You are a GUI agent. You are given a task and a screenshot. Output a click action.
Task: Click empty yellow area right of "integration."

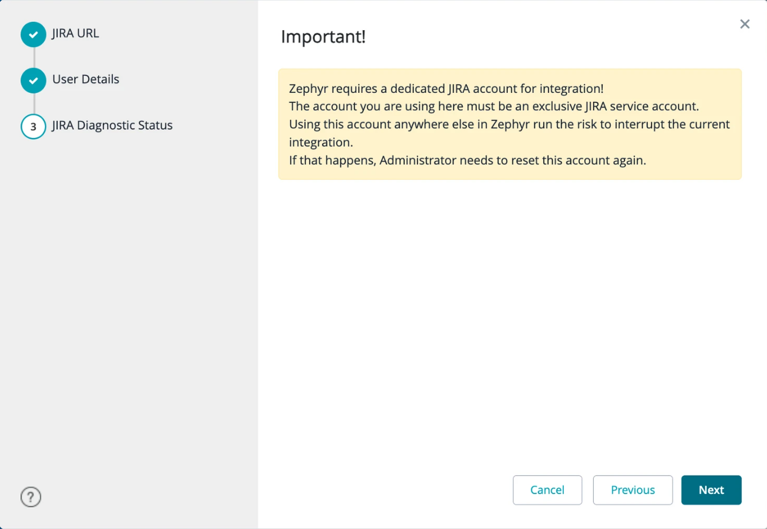pyautogui.click(x=533, y=143)
